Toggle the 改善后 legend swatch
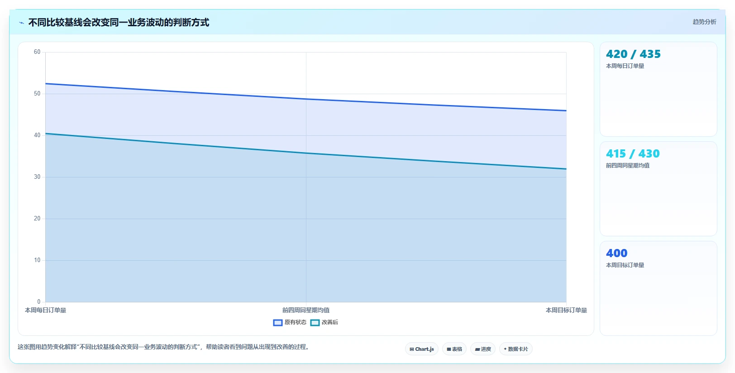 point(315,323)
